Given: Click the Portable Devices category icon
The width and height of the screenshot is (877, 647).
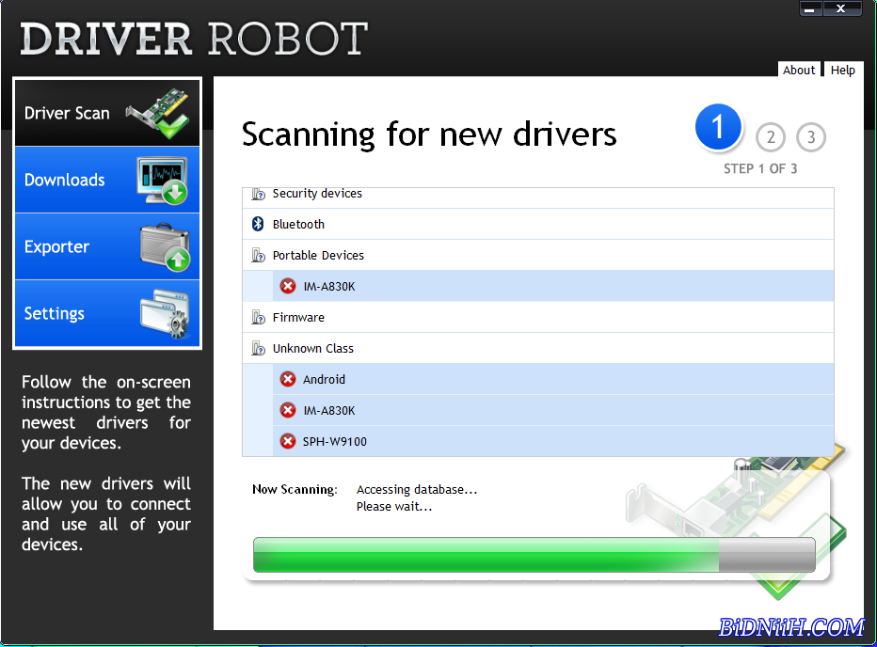Looking at the screenshot, I should point(258,256).
